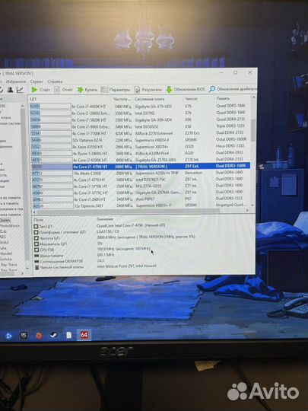Open Steam from the taskbar

(x=54, y=335)
